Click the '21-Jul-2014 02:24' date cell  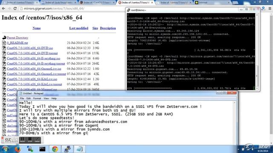point(78,42)
